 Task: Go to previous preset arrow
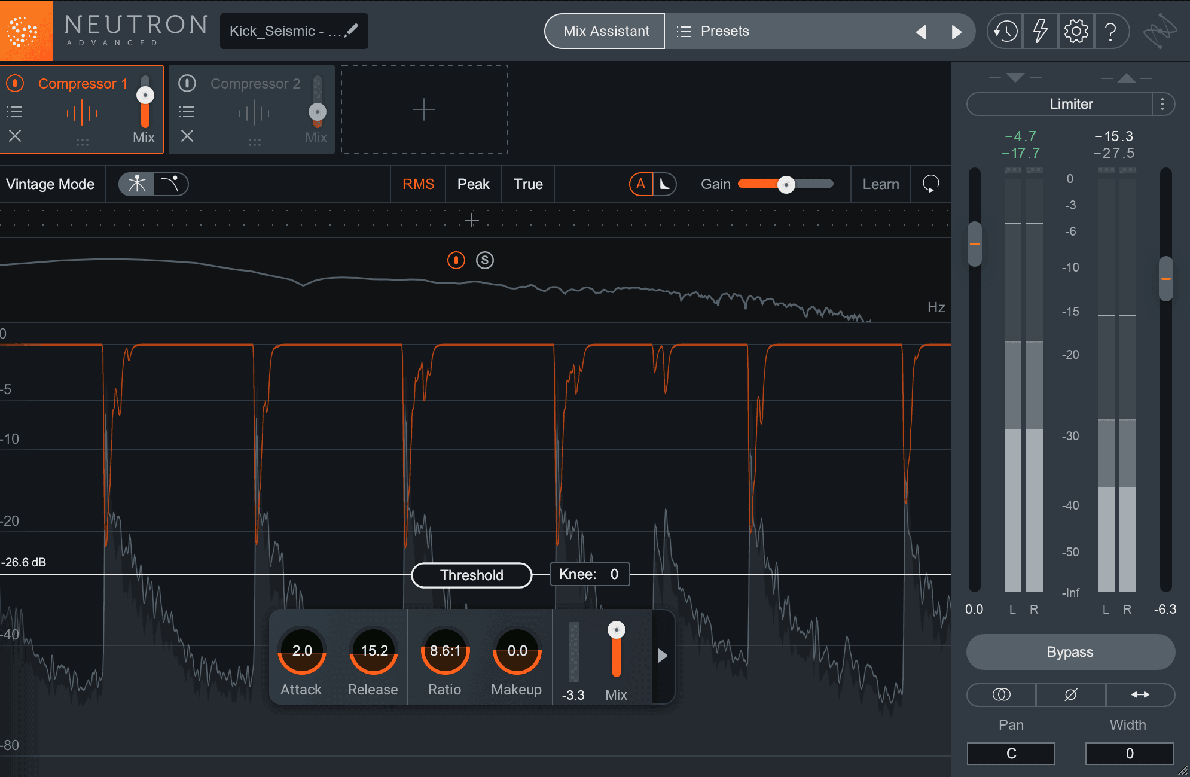tap(922, 32)
